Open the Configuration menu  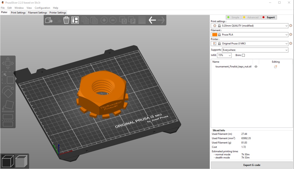pos(42,8)
